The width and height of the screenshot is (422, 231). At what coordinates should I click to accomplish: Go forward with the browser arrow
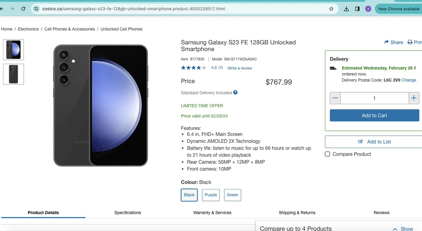click(12, 9)
